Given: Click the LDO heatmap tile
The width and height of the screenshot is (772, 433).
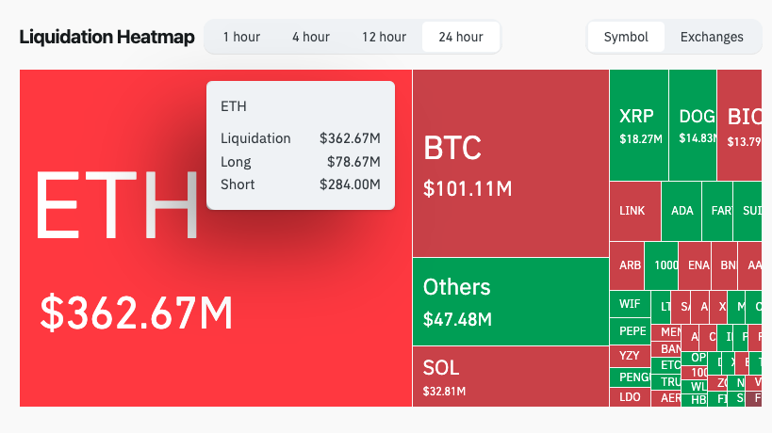Looking at the screenshot, I should (630, 396).
